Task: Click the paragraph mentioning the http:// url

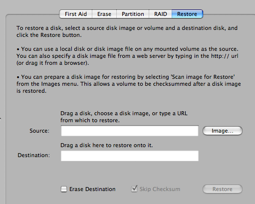Action: tap(127, 56)
